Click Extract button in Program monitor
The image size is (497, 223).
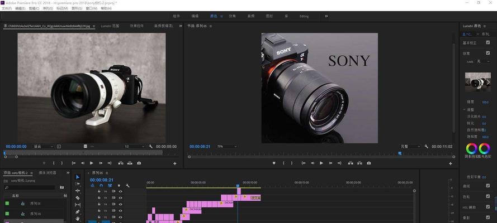pos(360,163)
